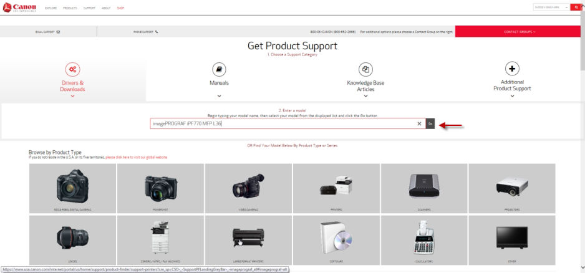Click the red search magnifier icon
The width and height of the screenshot is (585, 273).
click(575, 7)
